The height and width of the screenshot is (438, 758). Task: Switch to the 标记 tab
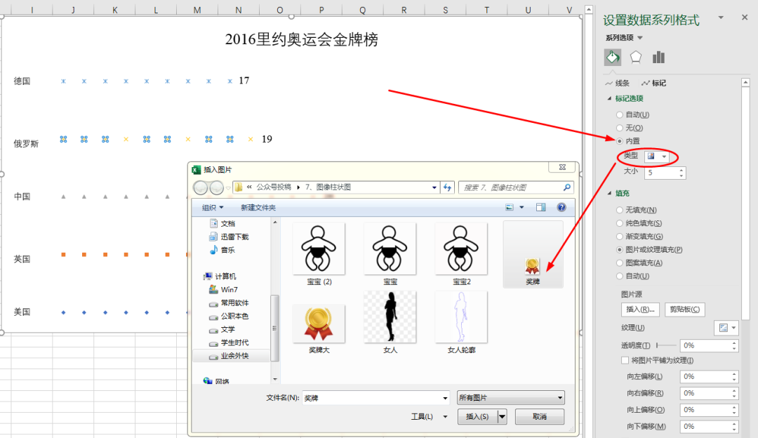coord(653,83)
